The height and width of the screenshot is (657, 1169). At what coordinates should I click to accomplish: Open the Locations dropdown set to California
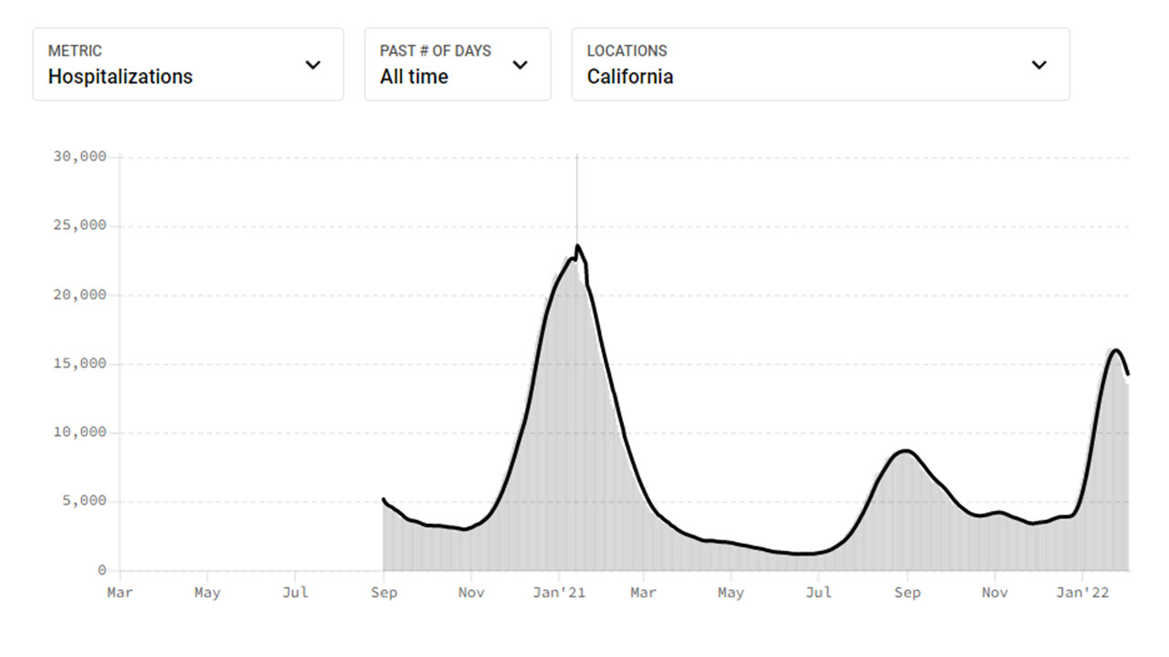pos(819,64)
